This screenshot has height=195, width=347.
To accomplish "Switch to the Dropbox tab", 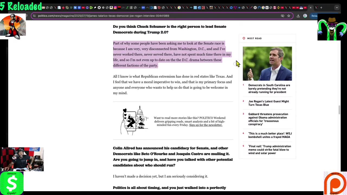I will click(x=79, y=8).
